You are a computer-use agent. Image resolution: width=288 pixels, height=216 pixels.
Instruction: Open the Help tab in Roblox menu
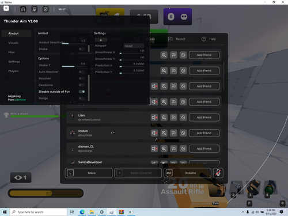[209, 39]
